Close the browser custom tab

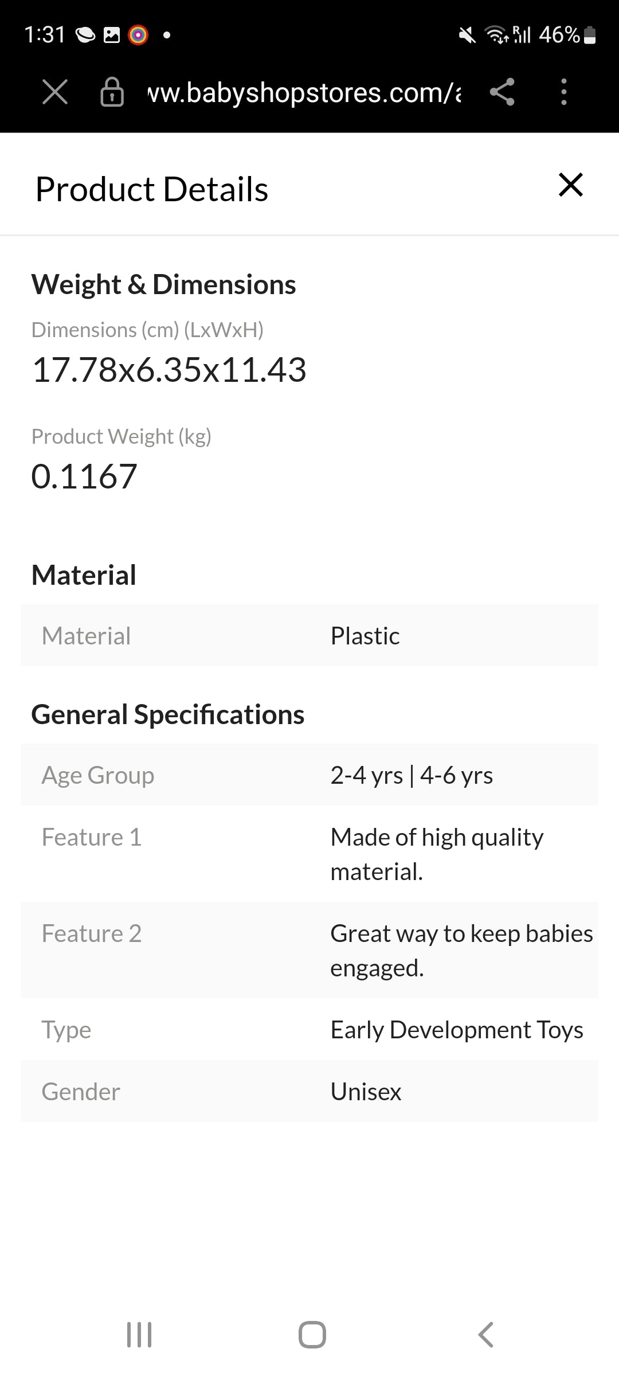[x=55, y=92]
